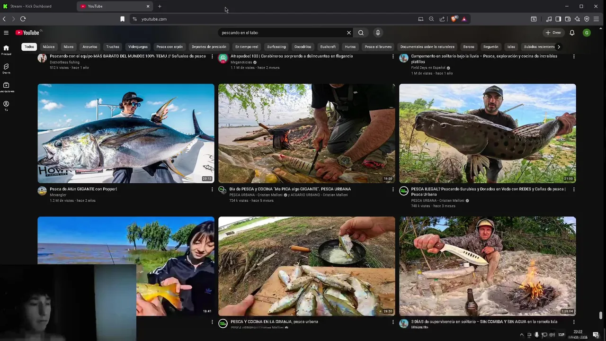Open Suscripciones in the sidebar

click(x=6, y=87)
